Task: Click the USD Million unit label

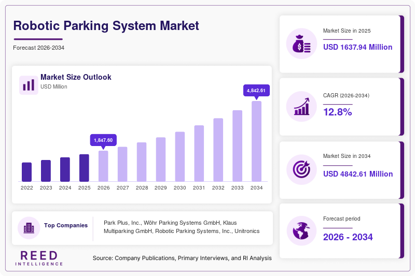Action: (54, 86)
